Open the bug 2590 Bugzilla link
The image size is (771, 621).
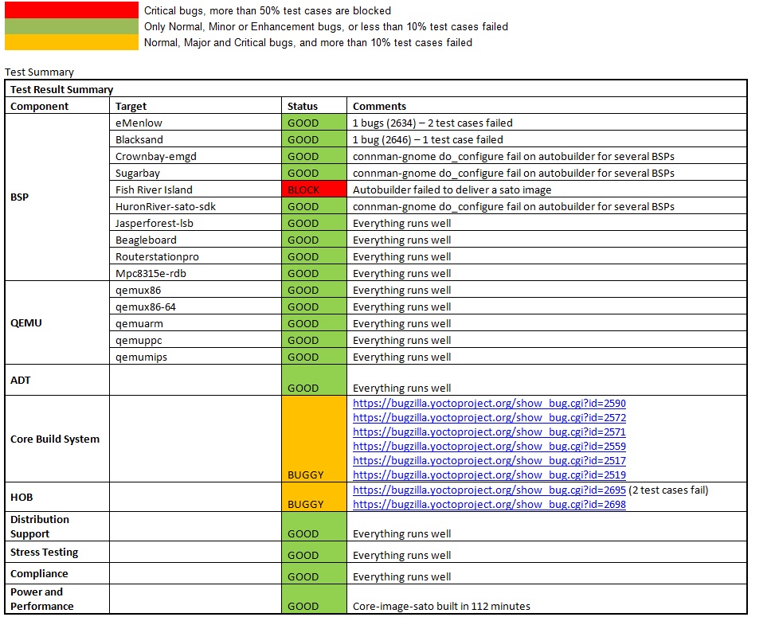(x=489, y=404)
